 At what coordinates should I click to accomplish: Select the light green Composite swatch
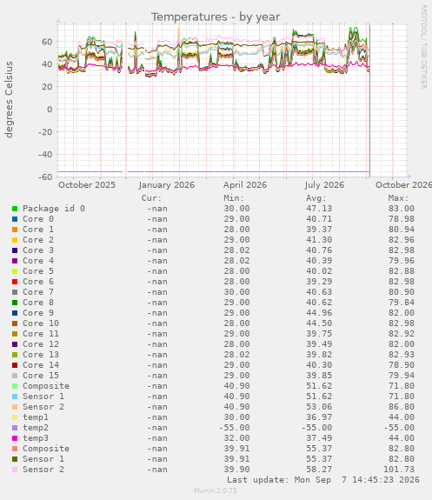tap(15, 386)
